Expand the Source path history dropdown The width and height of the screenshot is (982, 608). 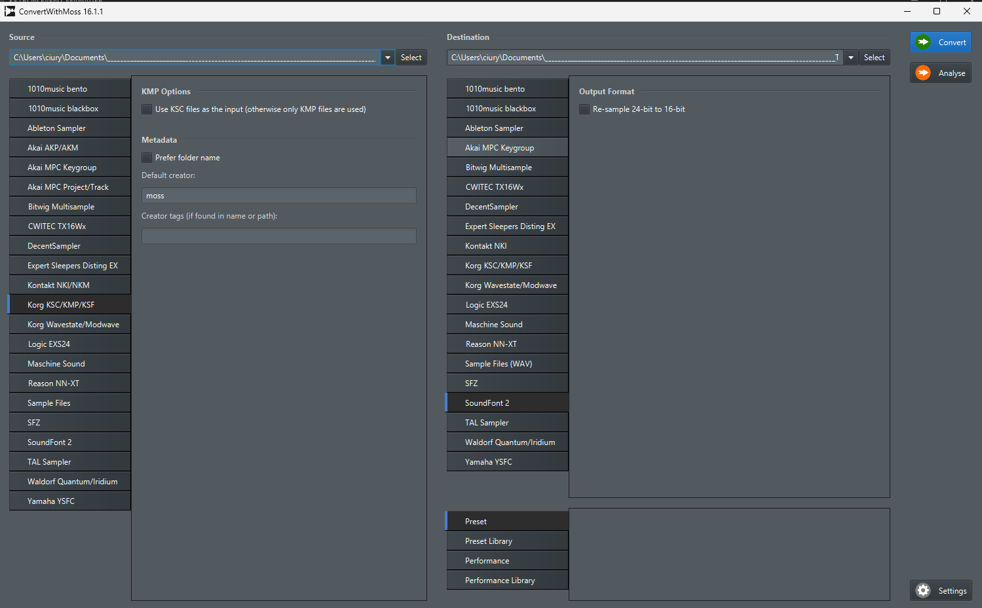388,58
